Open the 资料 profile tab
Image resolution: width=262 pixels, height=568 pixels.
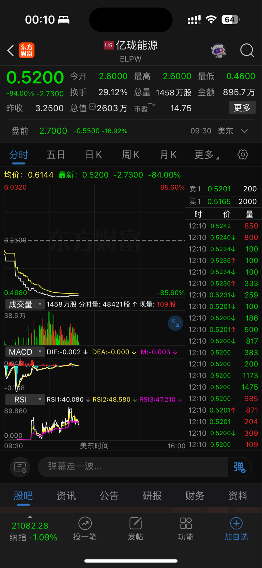[238, 496]
